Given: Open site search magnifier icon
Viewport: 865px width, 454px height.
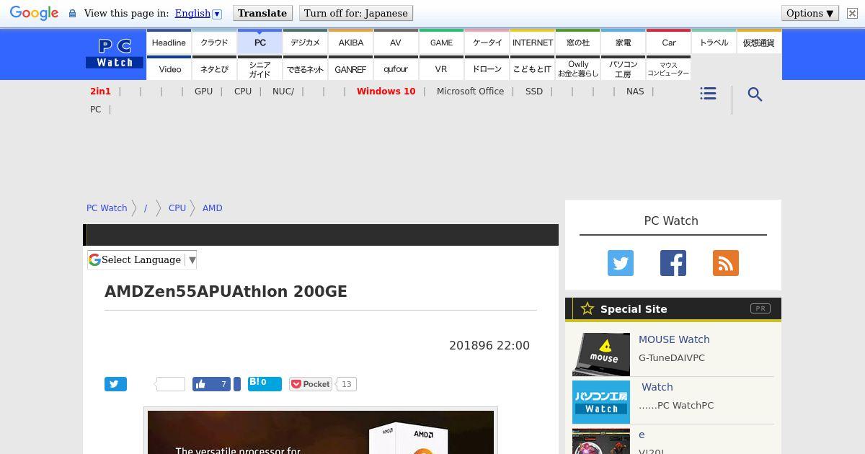Looking at the screenshot, I should pos(755,94).
